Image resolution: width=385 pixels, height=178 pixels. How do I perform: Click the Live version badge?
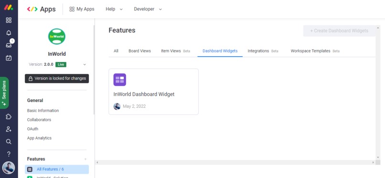[x=61, y=64]
